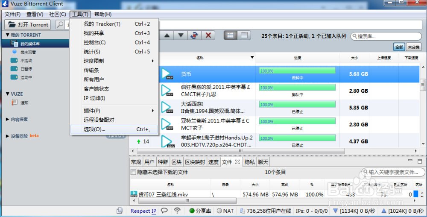Choose 我的 Tracker(T) menu entry
The image size is (427, 217).
[x=114, y=23]
